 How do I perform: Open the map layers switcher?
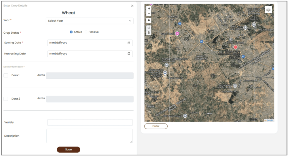coord(268,9)
